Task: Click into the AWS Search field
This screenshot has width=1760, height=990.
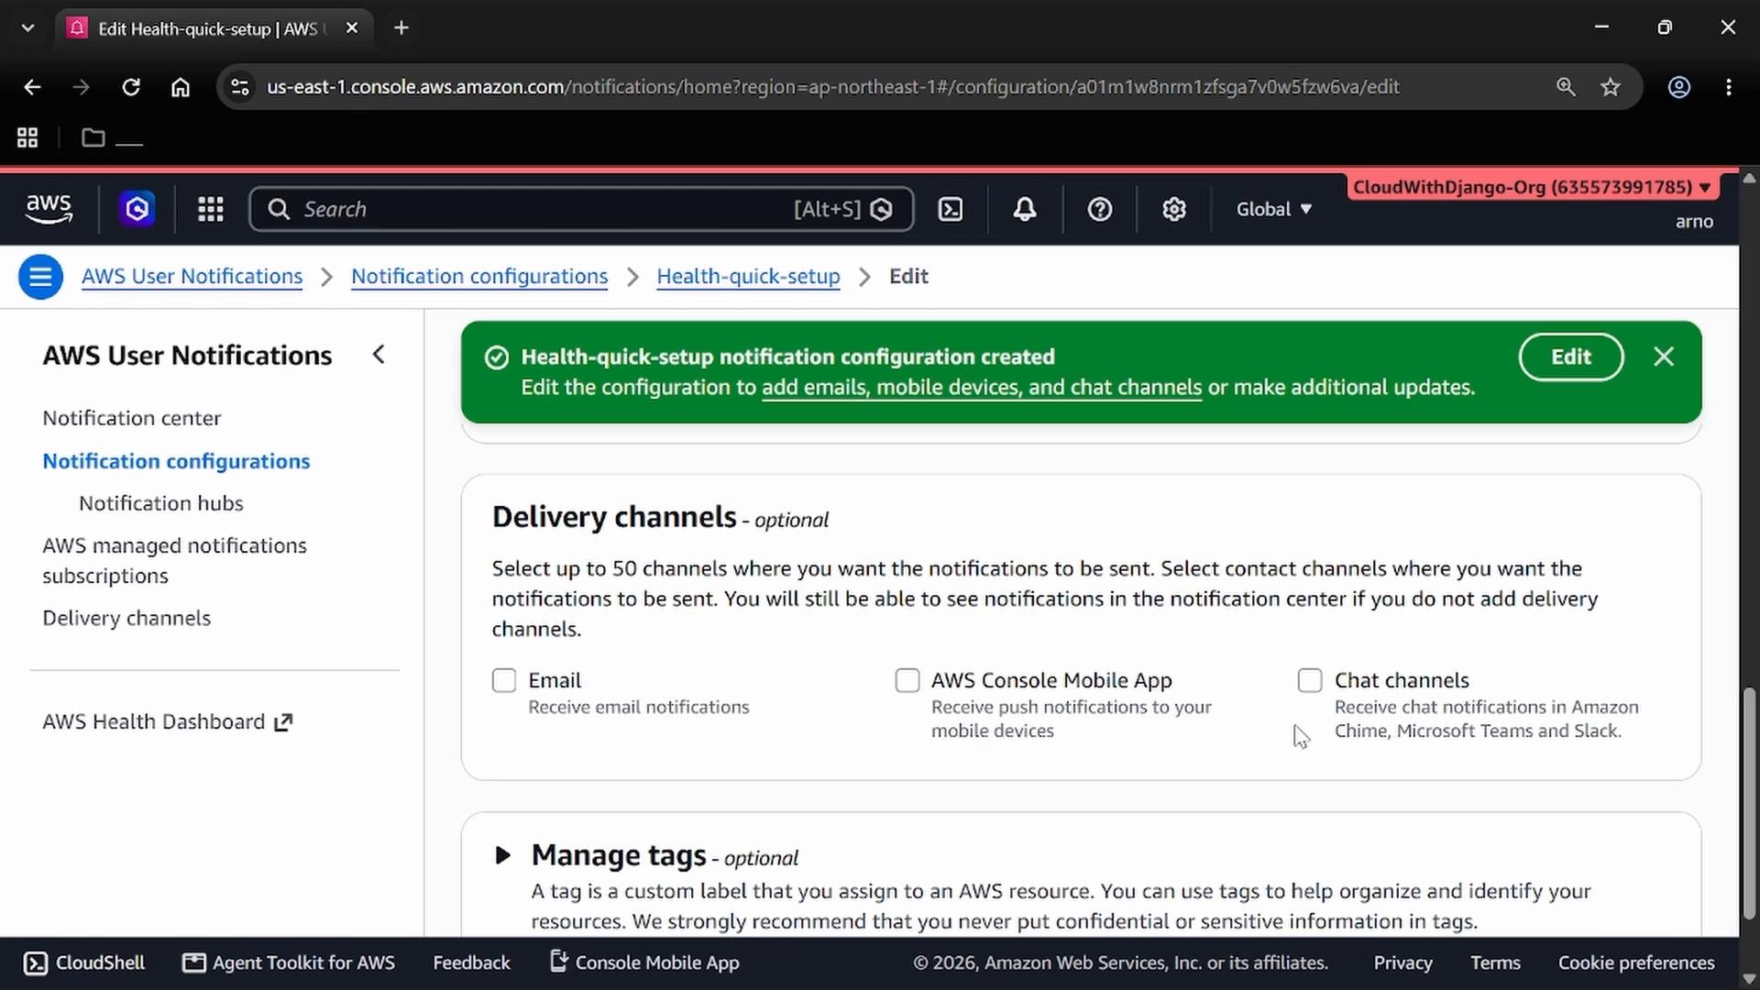Action: pyautogui.click(x=581, y=209)
